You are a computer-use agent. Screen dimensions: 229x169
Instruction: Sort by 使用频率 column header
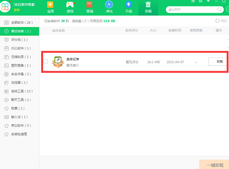tap(196, 31)
